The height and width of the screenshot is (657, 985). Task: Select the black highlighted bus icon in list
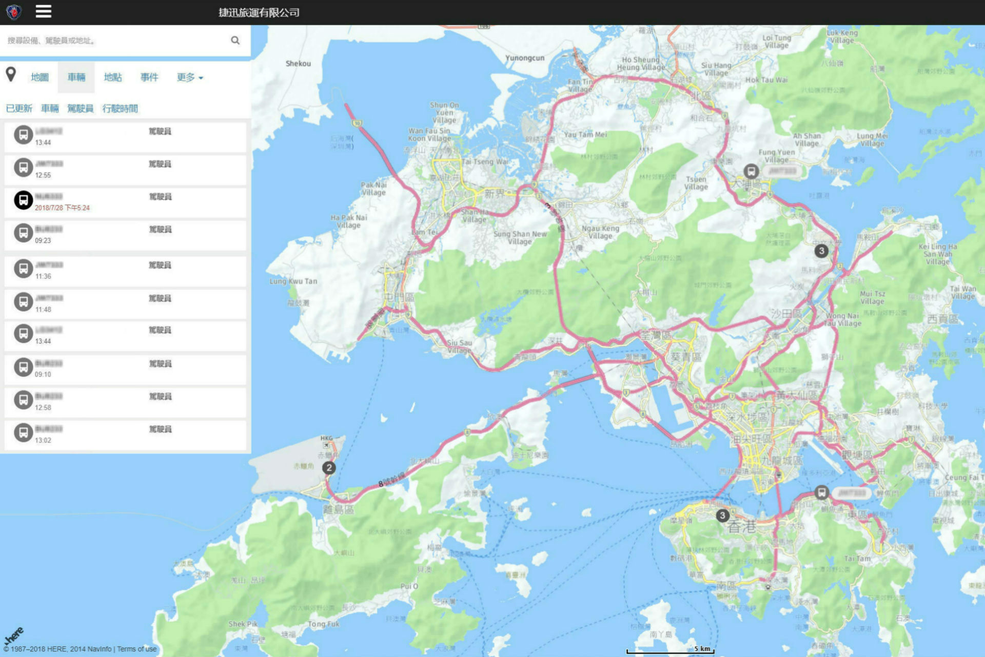[x=23, y=200]
